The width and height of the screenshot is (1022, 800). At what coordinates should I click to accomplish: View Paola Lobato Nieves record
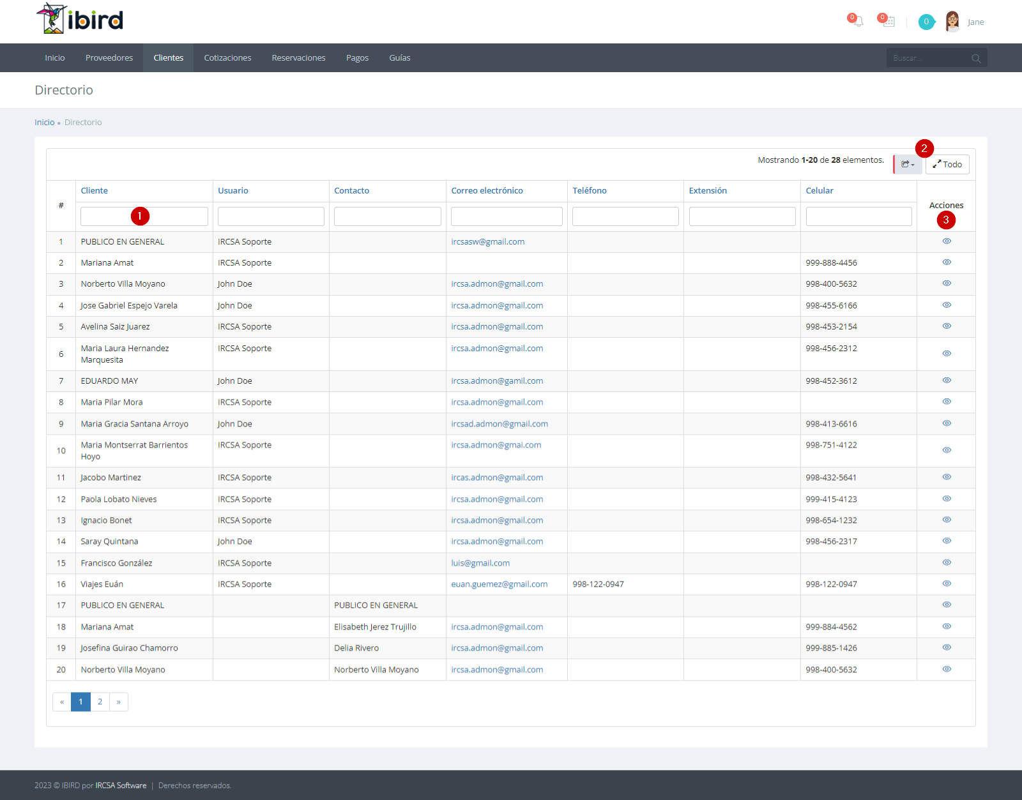(x=947, y=499)
